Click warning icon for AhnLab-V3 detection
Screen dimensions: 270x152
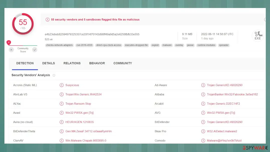61,94
